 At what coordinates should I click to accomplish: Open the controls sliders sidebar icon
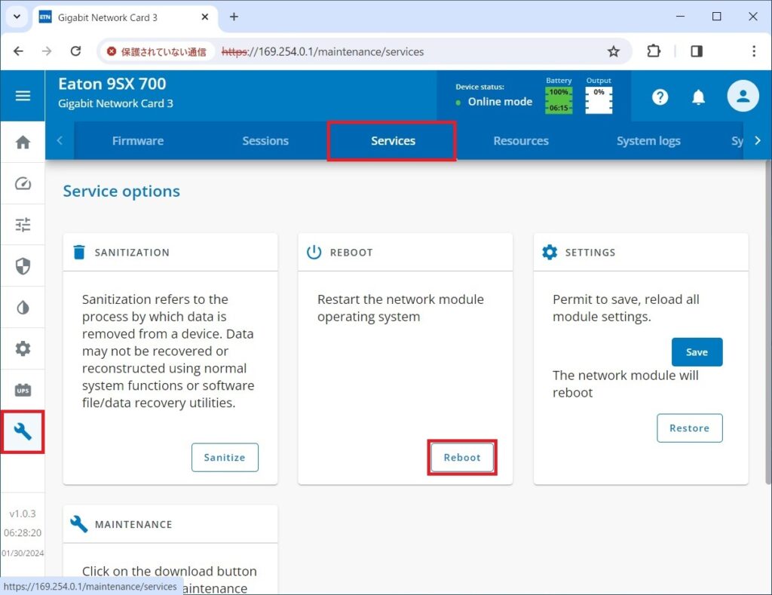tap(23, 225)
